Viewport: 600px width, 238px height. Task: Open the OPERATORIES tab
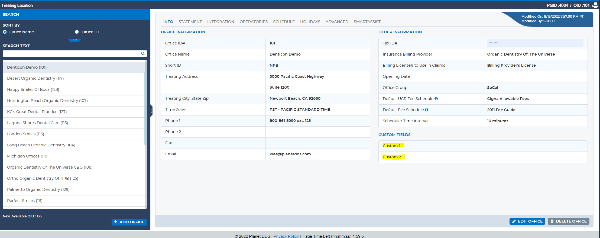pos(254,22)
